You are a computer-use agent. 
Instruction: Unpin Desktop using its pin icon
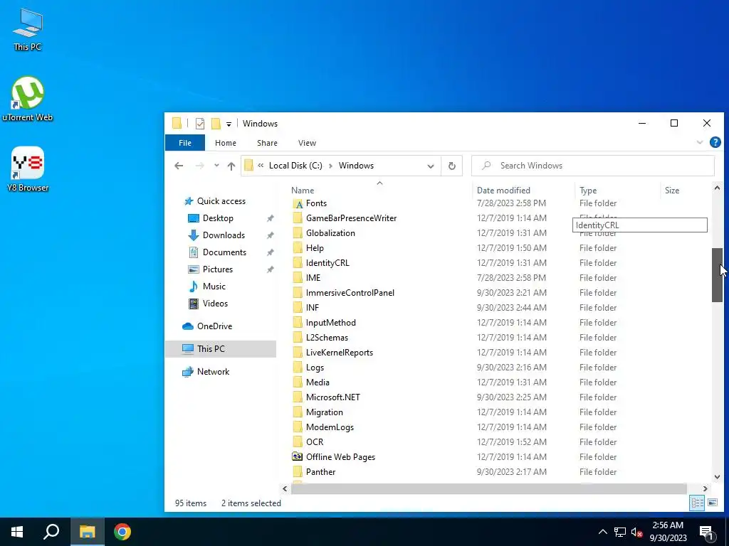(270, 218)
